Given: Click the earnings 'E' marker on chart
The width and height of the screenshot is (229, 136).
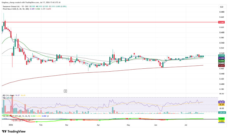Looking at the screenshot, I should pyautogui.click(x=65, y=91).
